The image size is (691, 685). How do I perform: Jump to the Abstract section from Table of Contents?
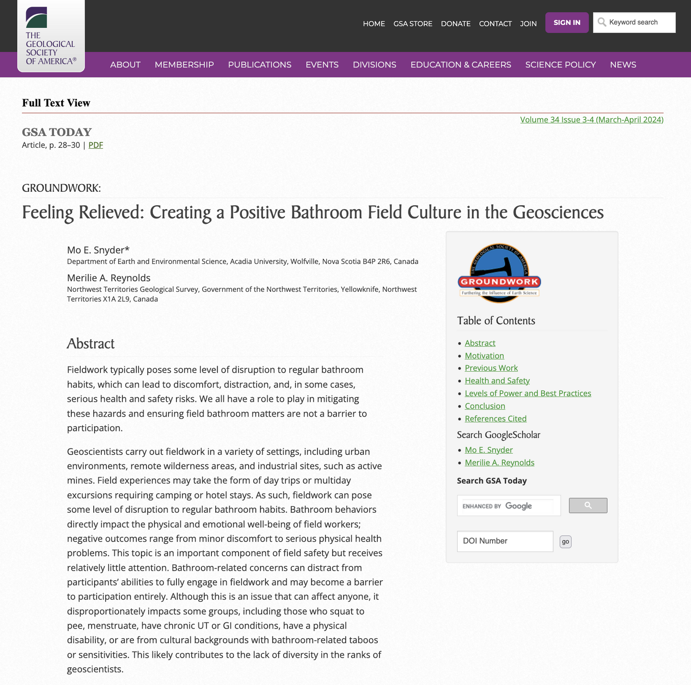pyautogui.click(x=480, y=343)
